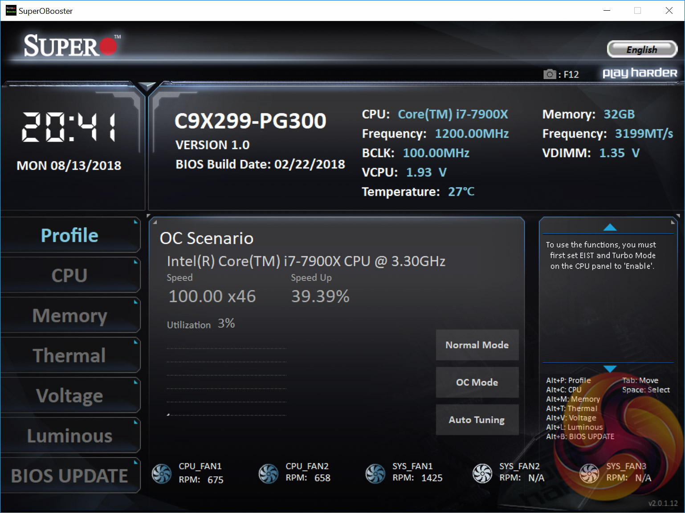Click the Memory value 32GB
The width and height of the screenshot is (685, 513).
619,114
